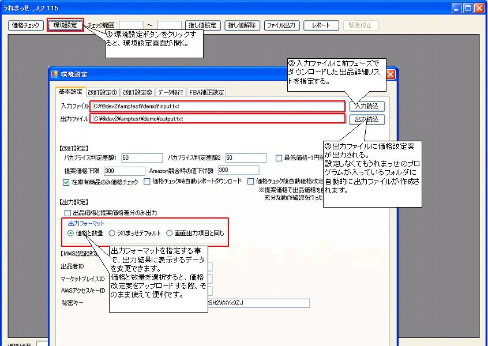Click the 出力読込 browse button
The image size is (488, 346).
click(367, 119)
